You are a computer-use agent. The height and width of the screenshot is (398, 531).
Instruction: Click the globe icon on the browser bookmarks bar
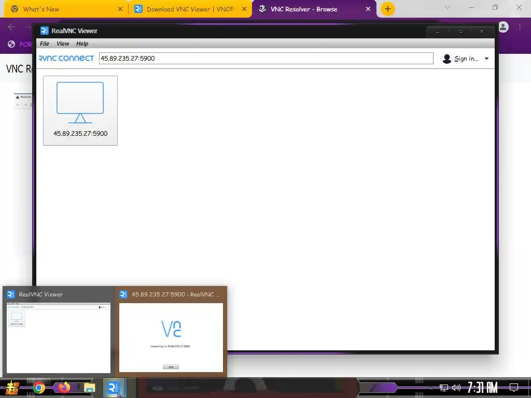[x=11, y=44]
